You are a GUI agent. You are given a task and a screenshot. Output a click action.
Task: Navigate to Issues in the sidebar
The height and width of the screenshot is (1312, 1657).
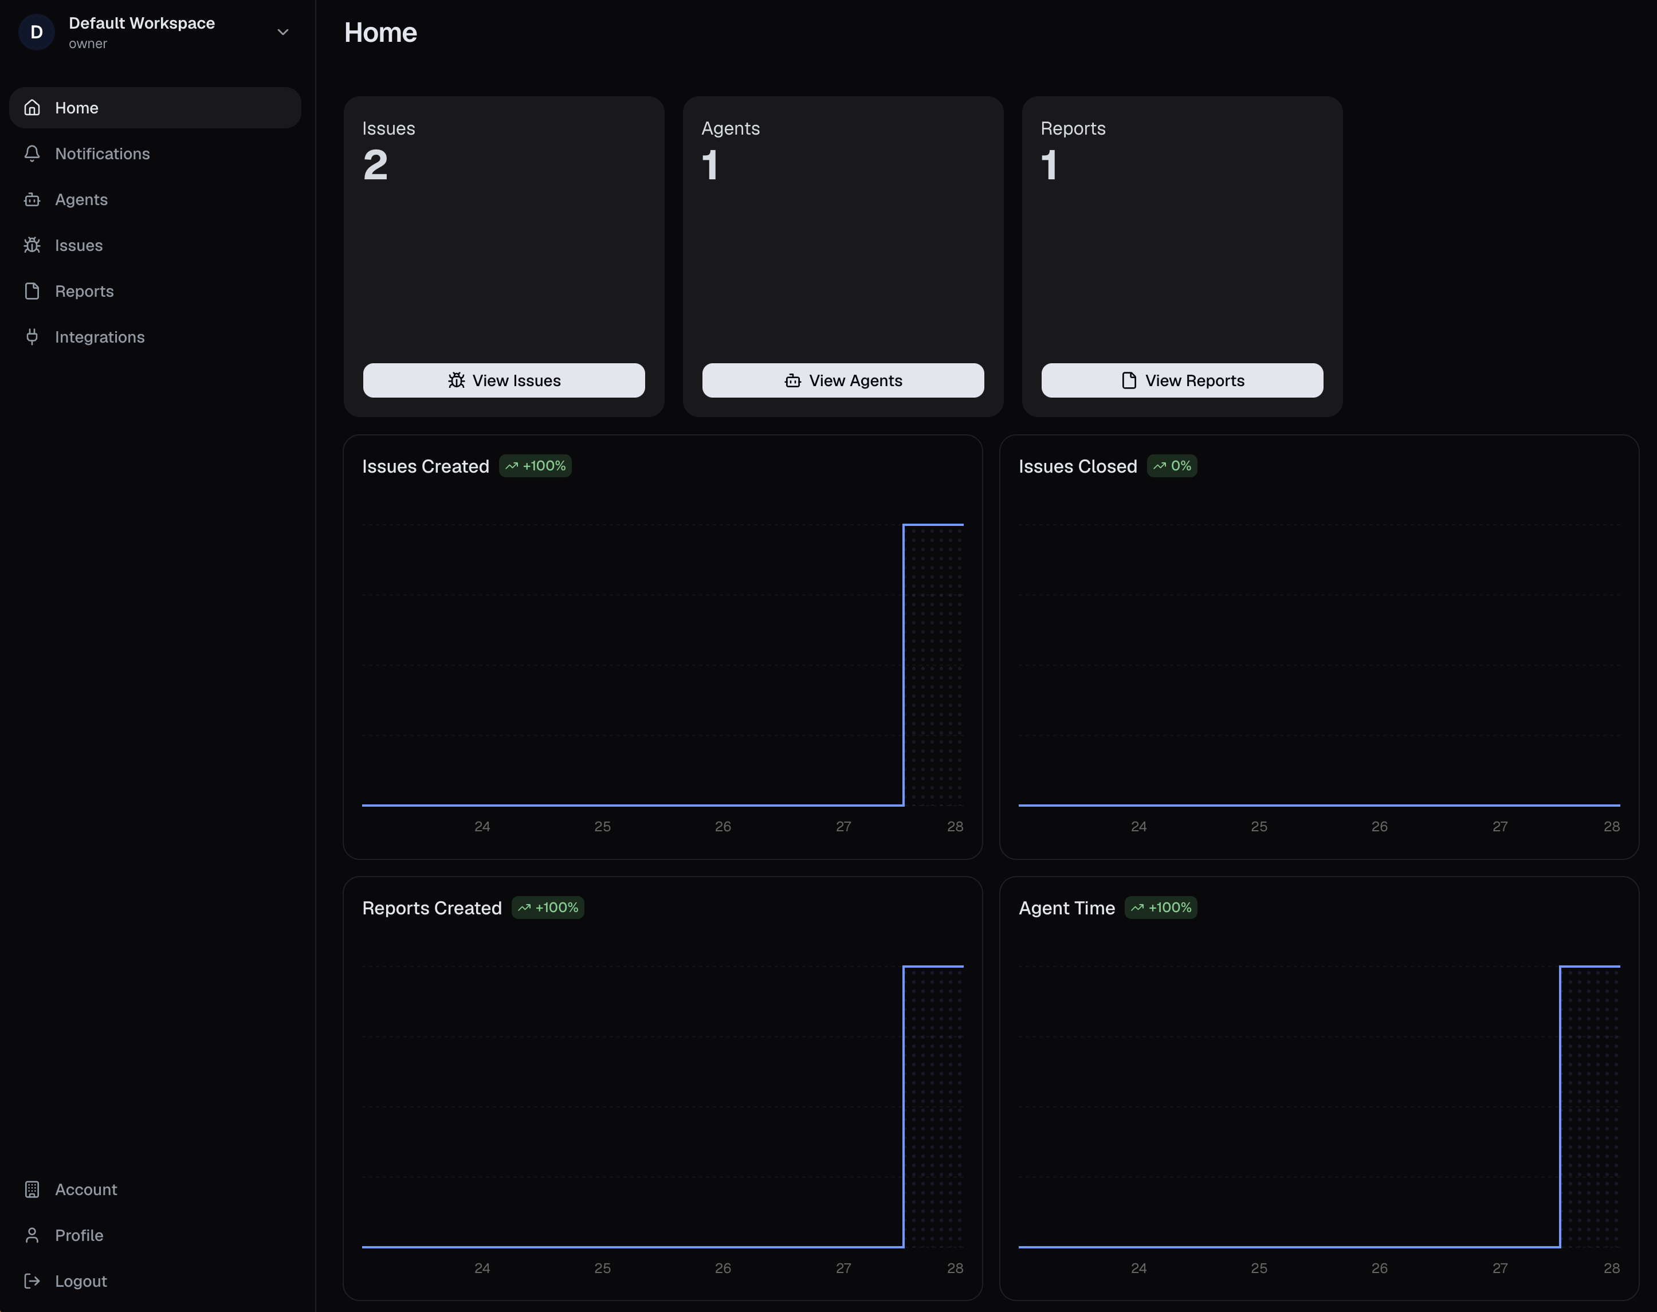(154, 245)
